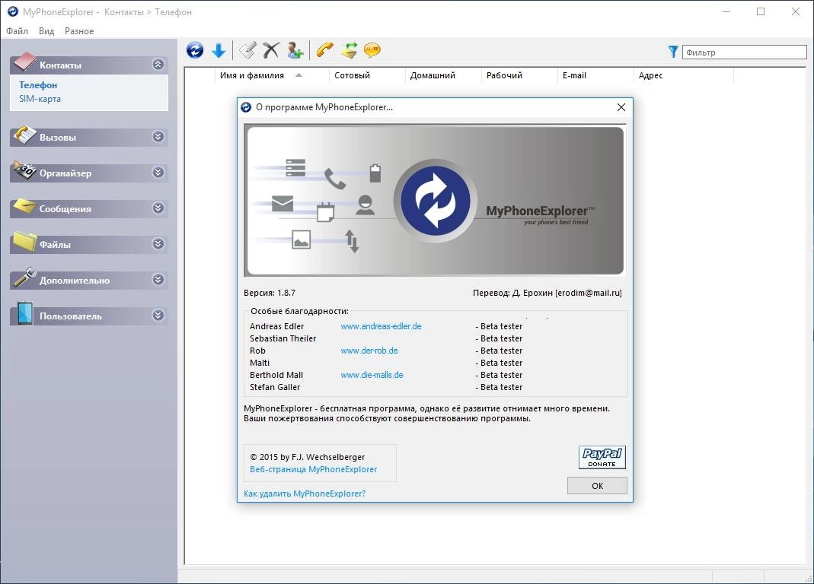This screenshot has height=584, width=814.
Task: Click the Сообщения envelope icon
Action: pyautogui.click(x=24, y=206)
